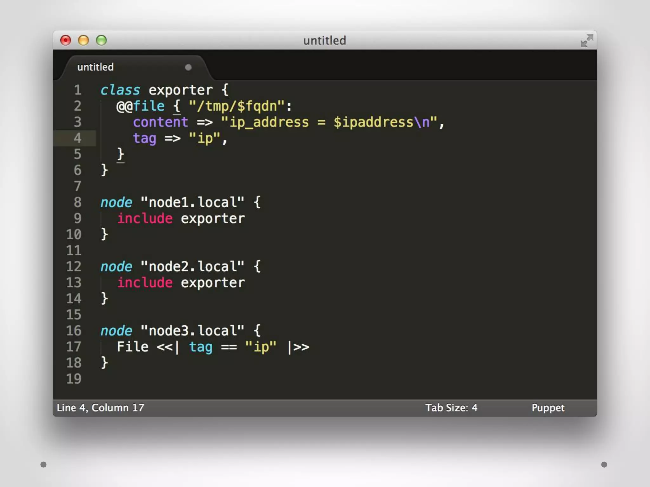Click the fullscreen arrows icon in title bar
650x487 pixels.
587,41
